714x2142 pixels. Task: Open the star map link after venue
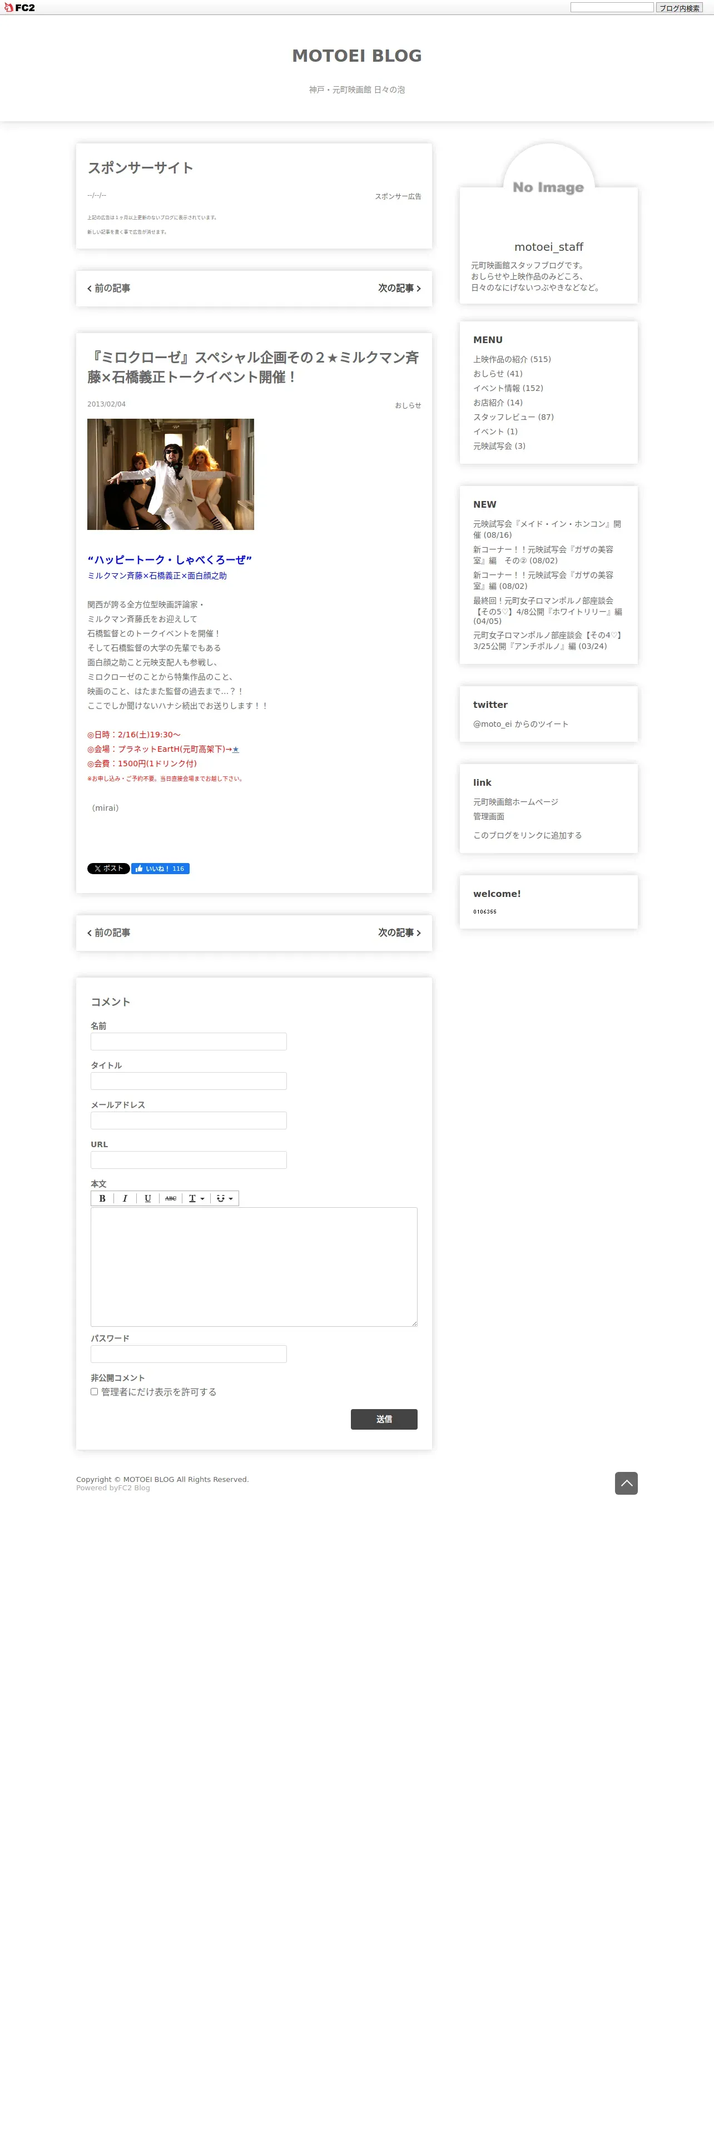[x=235, y=749]
